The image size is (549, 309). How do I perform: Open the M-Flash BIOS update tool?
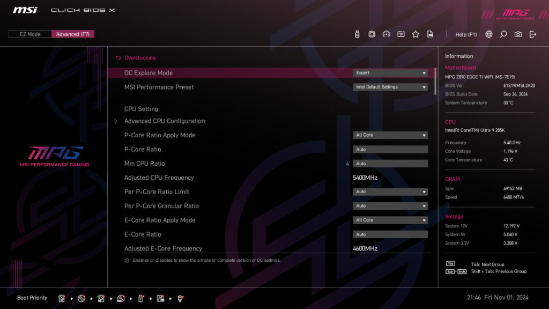[x=357, y=33]
